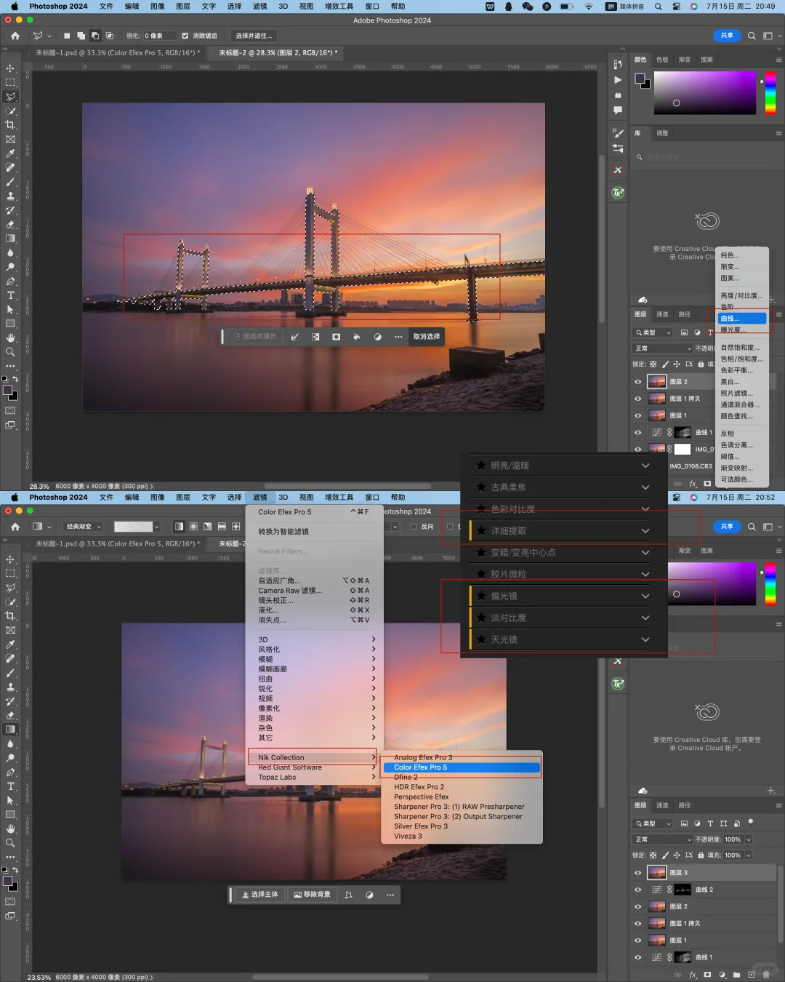Open WeChat from the macOS menu bar
This screenshot has height=982, width=785.
coord(528,7)
